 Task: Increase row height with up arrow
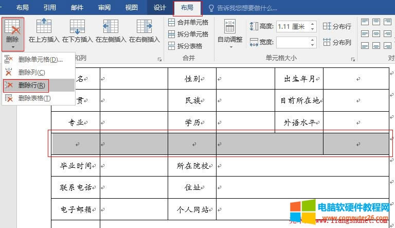coord(312,24)
